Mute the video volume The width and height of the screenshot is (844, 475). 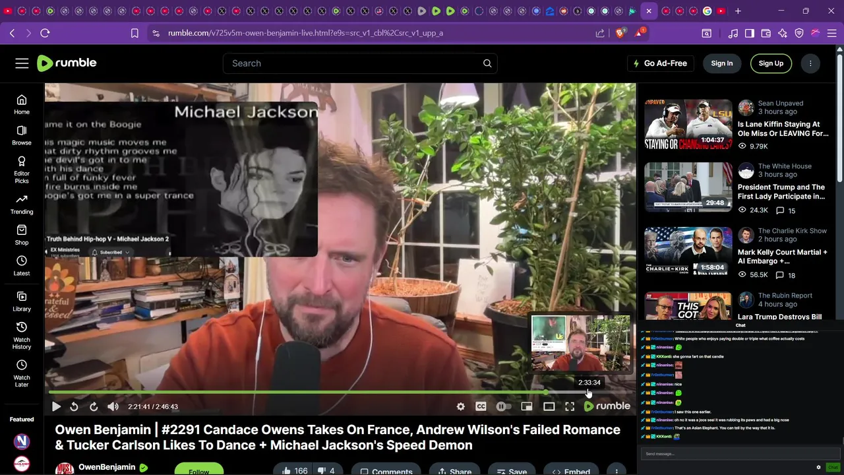(113, 406)
